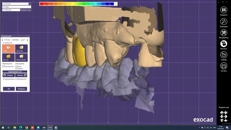Switch to the exo taskbar app

point(44,127)
